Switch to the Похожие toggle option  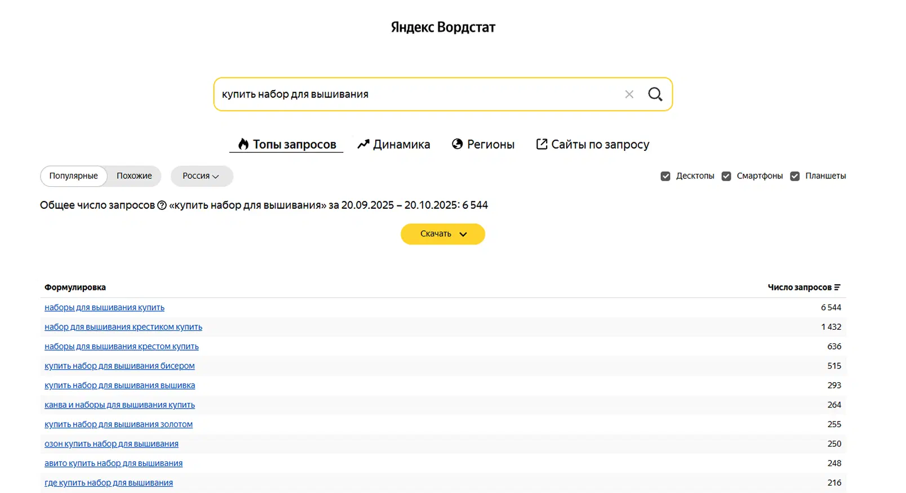point(134,176)
